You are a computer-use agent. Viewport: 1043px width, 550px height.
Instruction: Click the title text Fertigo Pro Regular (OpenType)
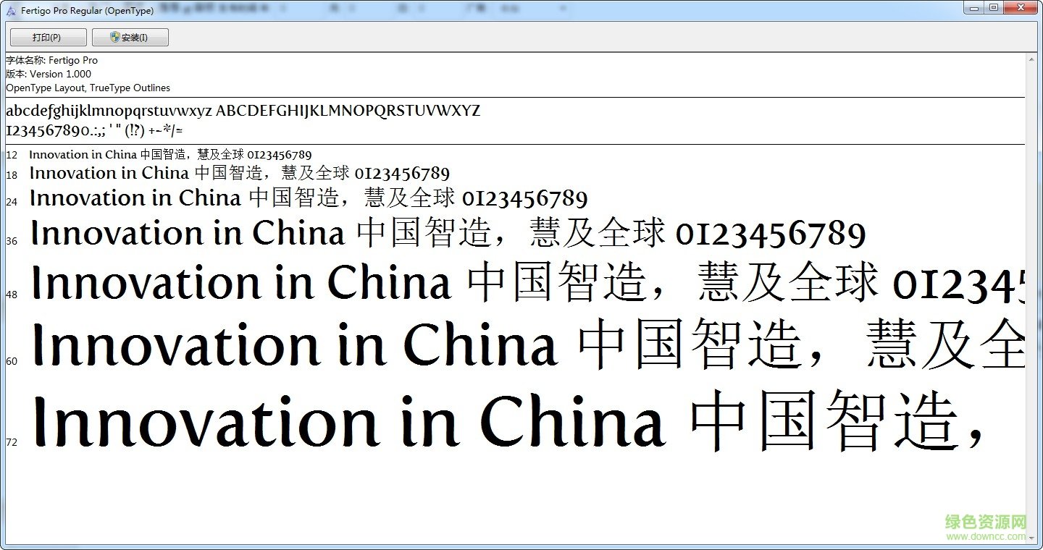(88, 11)
